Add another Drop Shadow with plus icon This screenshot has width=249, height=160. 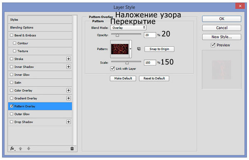coord(68,122)
